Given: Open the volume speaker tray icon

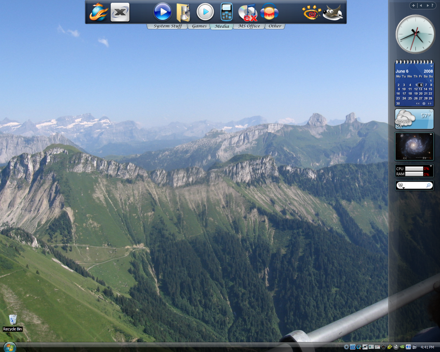Looking at the screenshot, I should [x=408, y=347].
